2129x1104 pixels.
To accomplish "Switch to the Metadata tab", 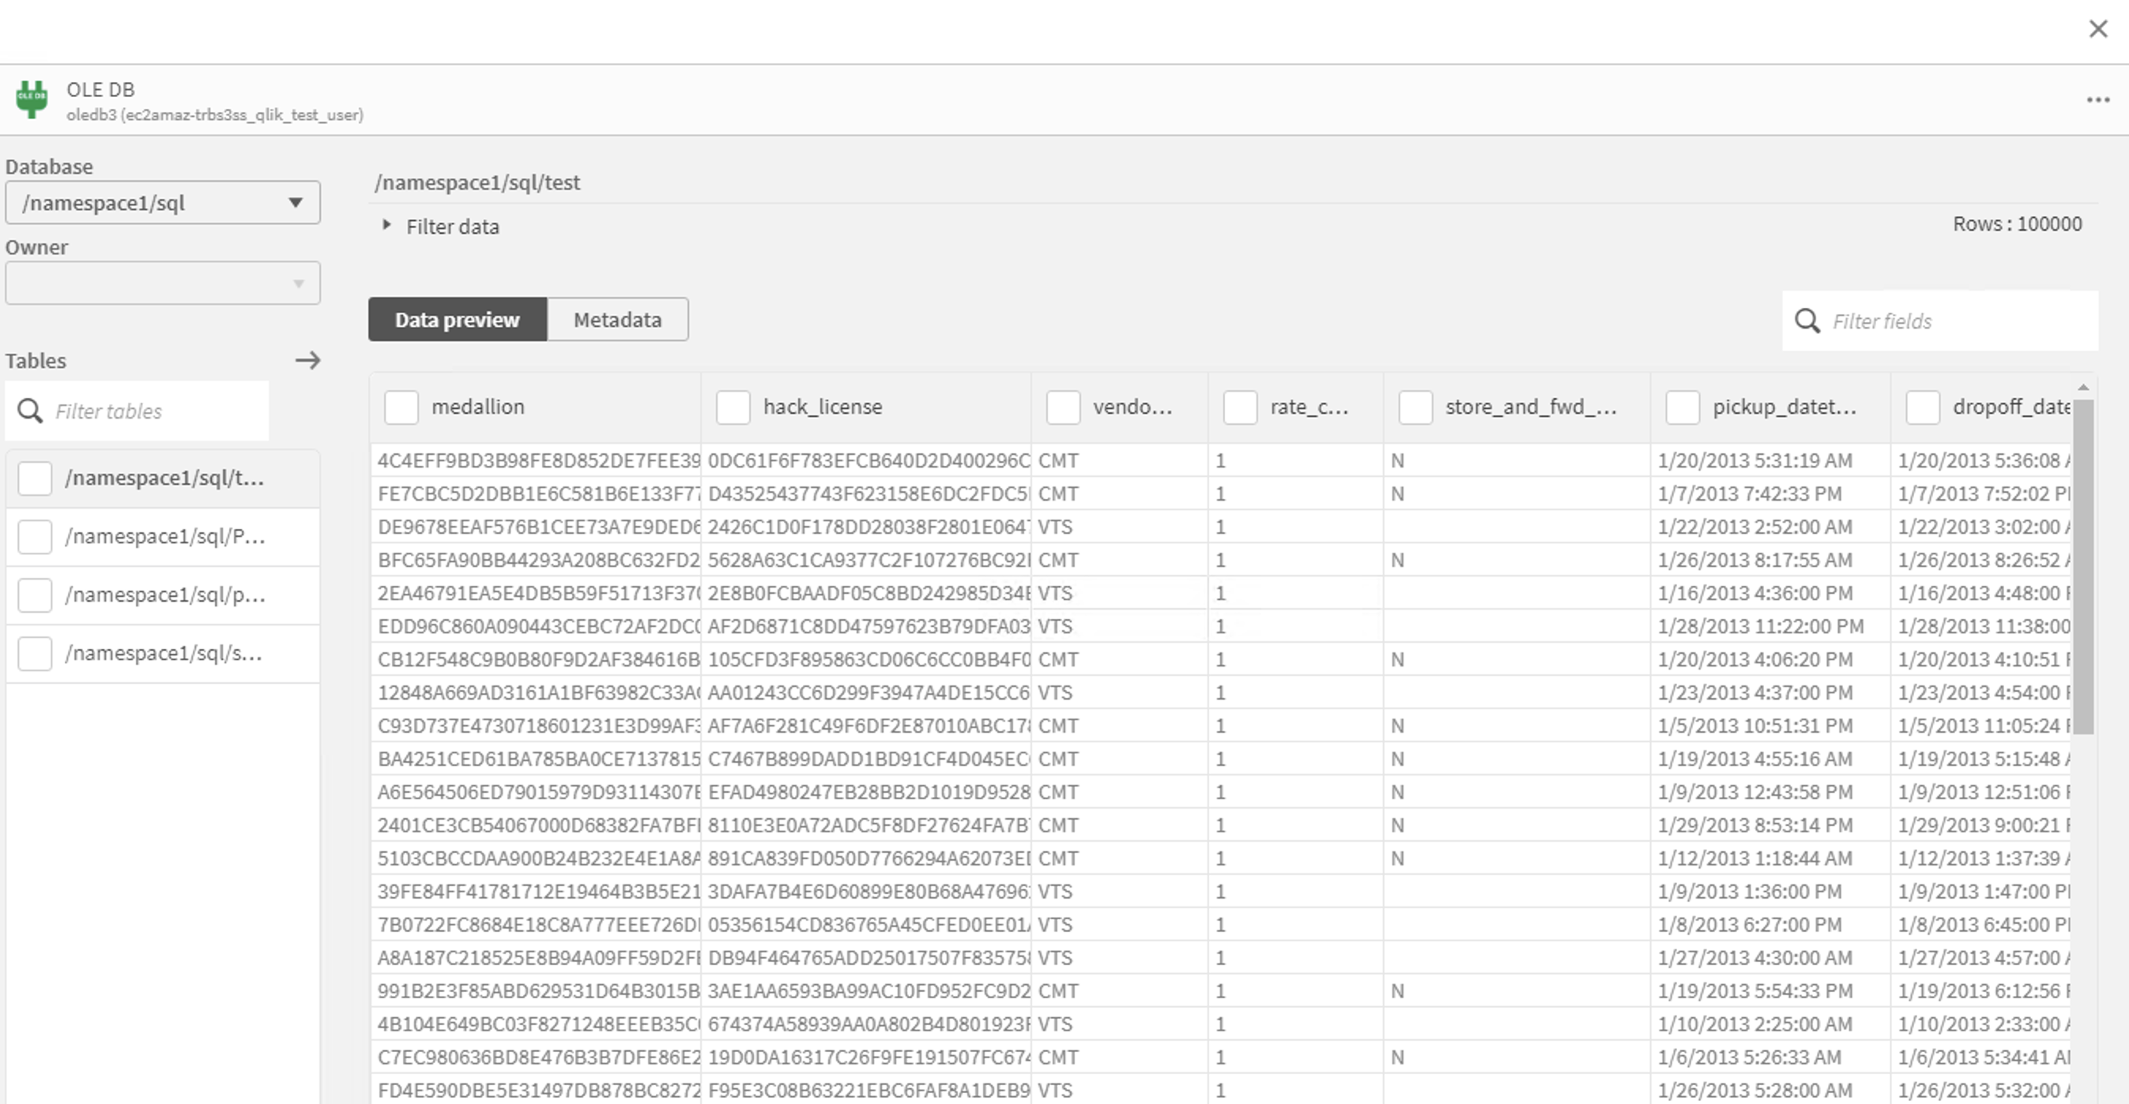I will pyautogui.click(x=617, y=320).
